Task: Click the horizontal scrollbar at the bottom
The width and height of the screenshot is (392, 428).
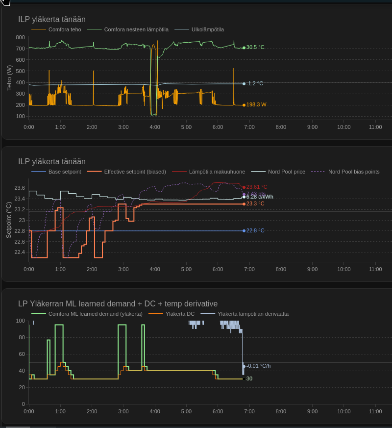Action: [x=18, y=427]
